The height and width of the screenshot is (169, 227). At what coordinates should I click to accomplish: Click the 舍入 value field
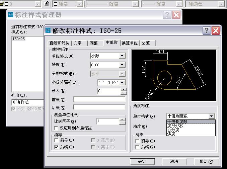click(x=109, y=91)
